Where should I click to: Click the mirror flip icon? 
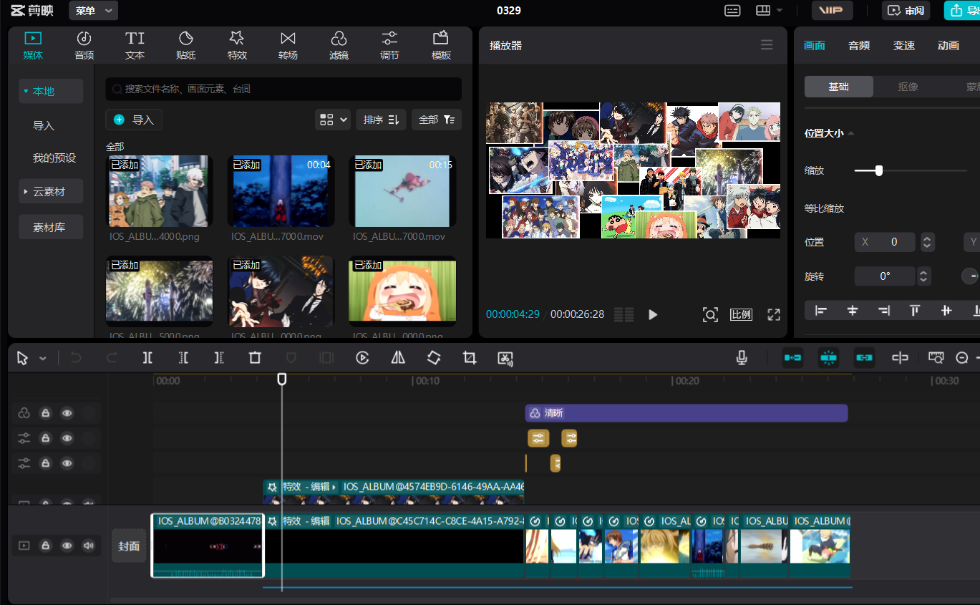pyautogui.click(x=398, y=358)
